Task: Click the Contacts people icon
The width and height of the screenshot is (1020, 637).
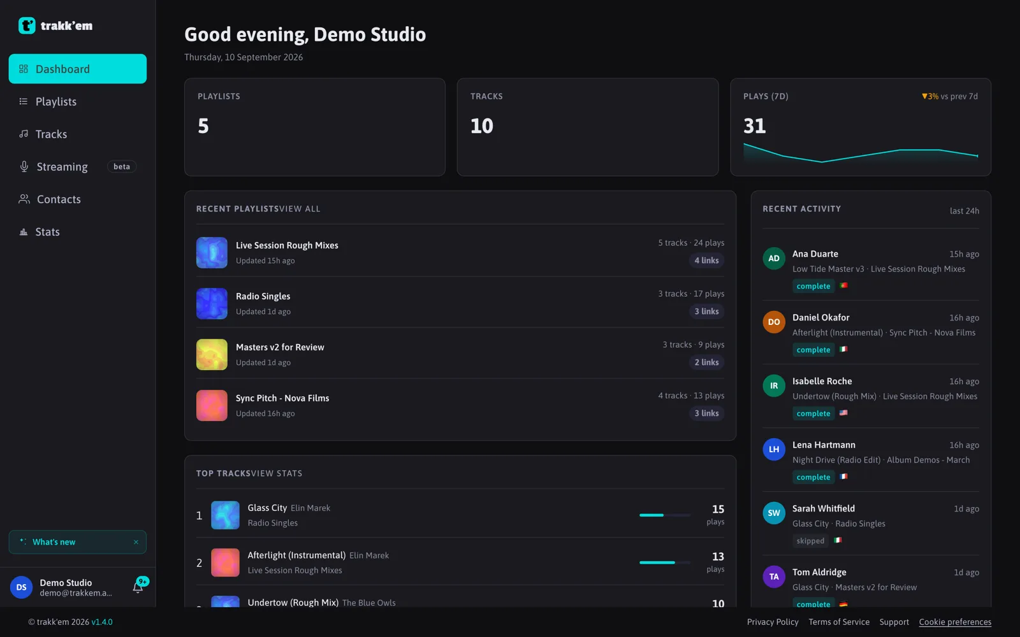Action: pos(24,199)
